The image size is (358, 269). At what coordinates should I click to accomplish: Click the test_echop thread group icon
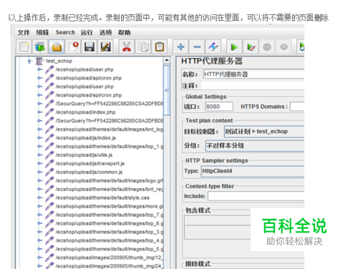pyautogui.click(x=39, y=61)
